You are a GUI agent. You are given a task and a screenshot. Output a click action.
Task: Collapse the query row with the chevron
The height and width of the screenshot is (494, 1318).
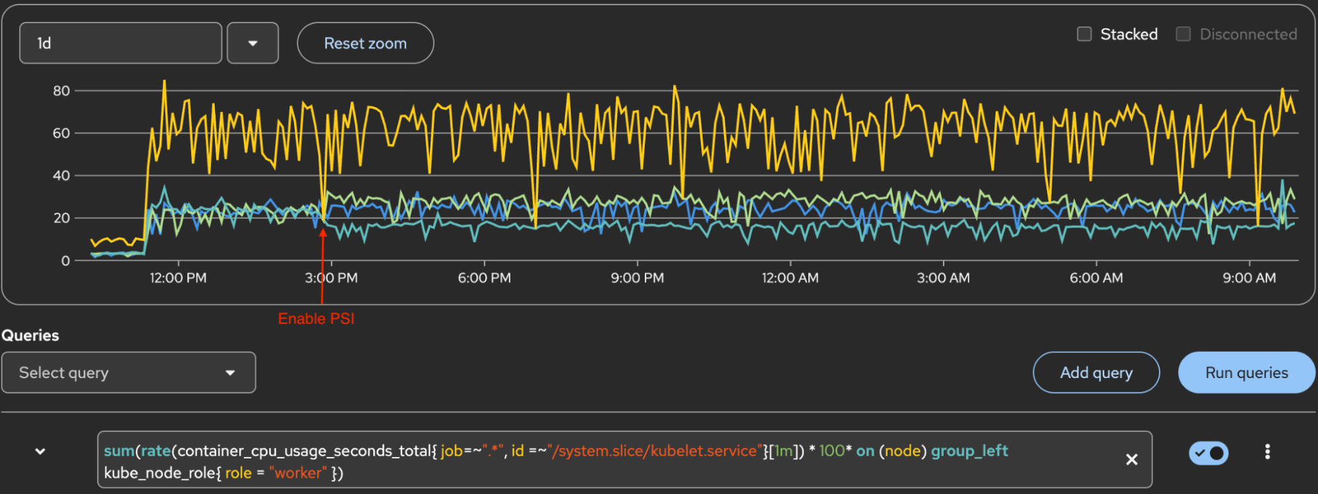click(x=40, y=452)
